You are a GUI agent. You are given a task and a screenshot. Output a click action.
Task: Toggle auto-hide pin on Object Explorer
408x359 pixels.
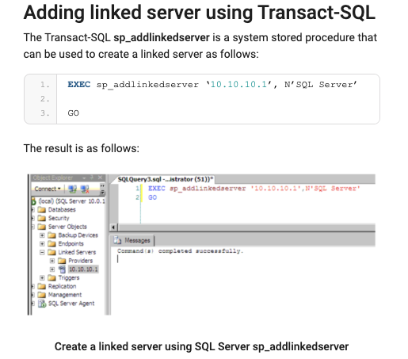click(x=92, y=178)
